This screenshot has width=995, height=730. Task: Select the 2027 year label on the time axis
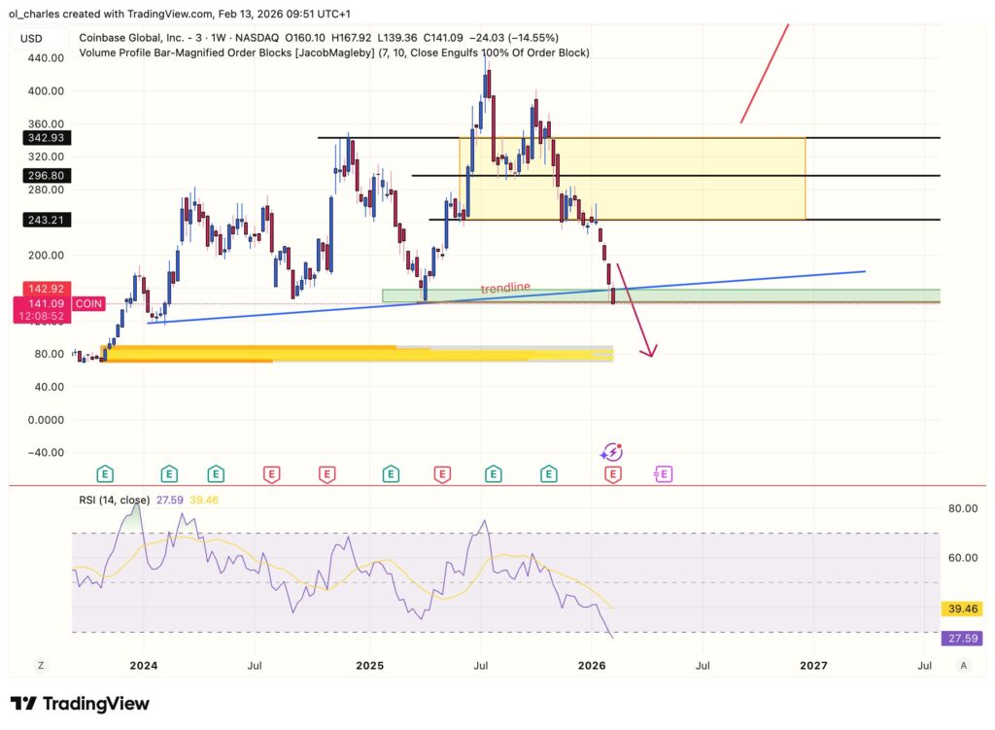[813, 666]
